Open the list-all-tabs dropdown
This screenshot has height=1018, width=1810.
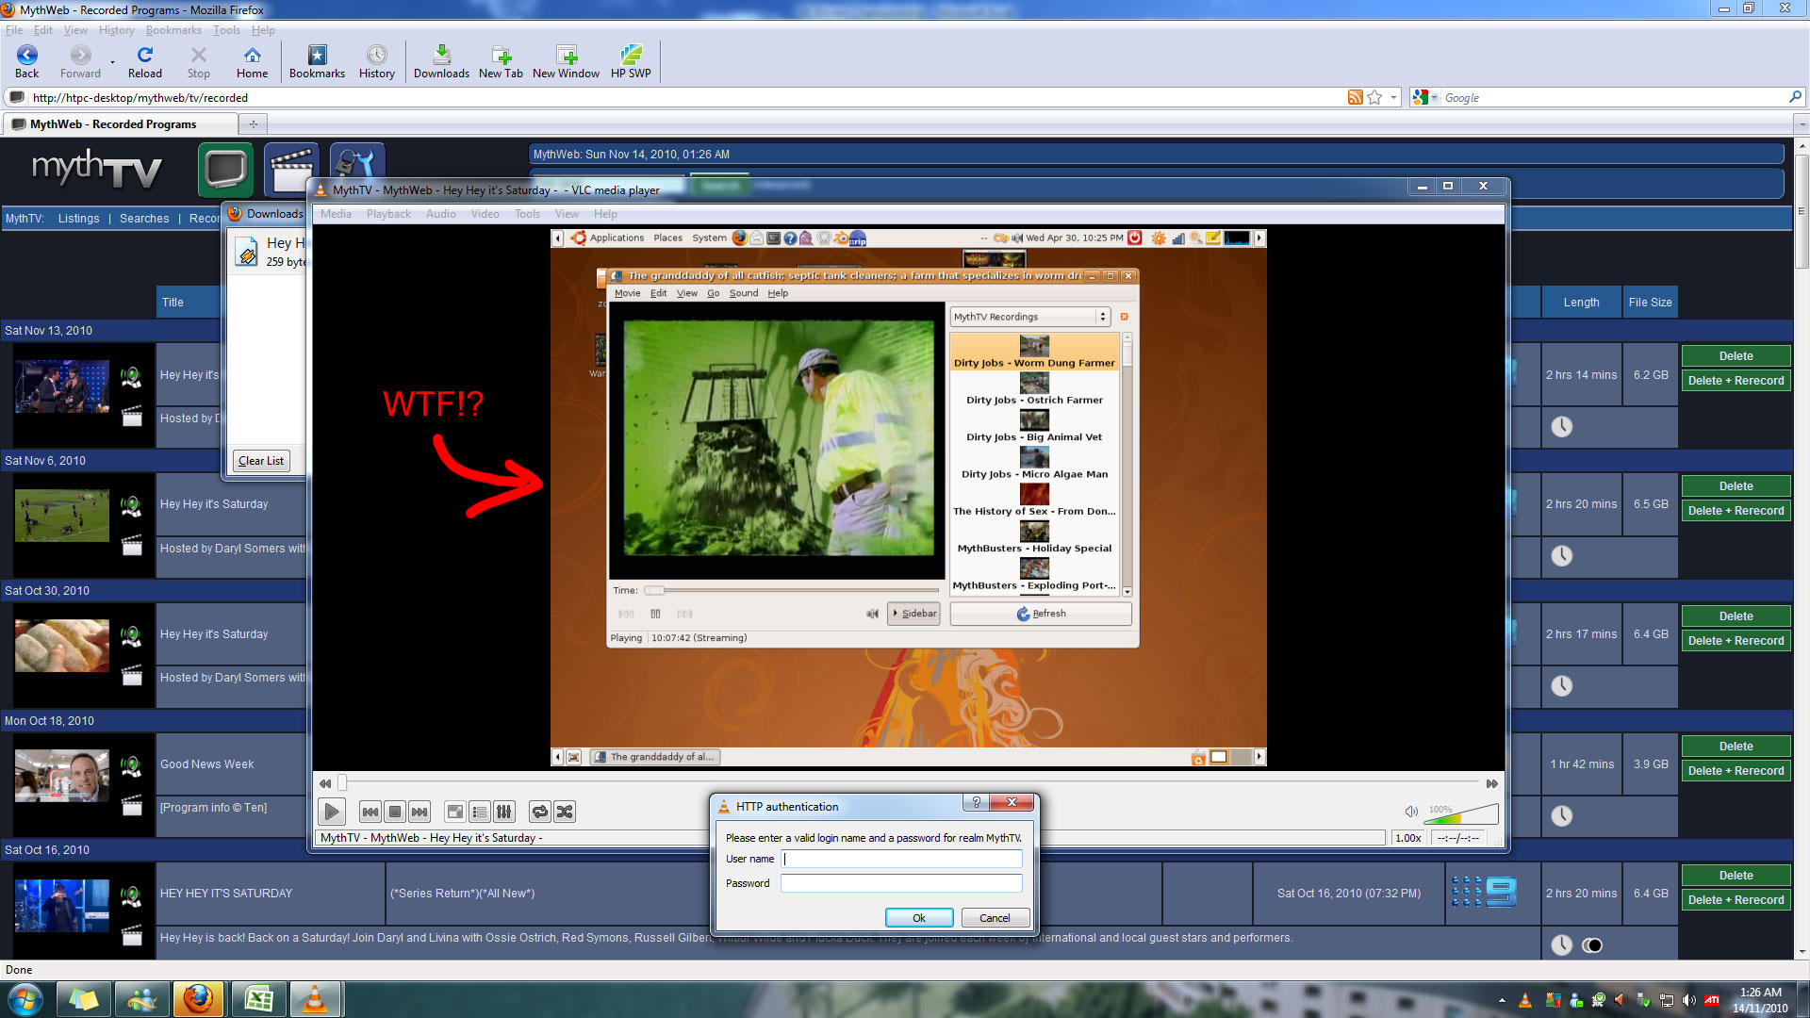pyautogui.click(x=1801, y=123)
